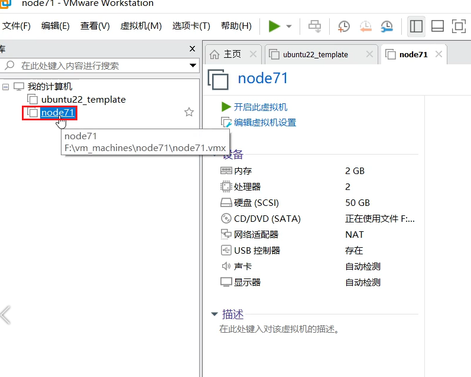This screenshot has height=377, width=471.
Task: Click the 硬盘 (SCSI) disk icon
Action: [x=226, y=203]
